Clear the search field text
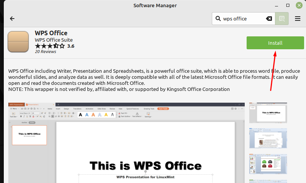Screen dimensions: 306x183 (269, 19)
